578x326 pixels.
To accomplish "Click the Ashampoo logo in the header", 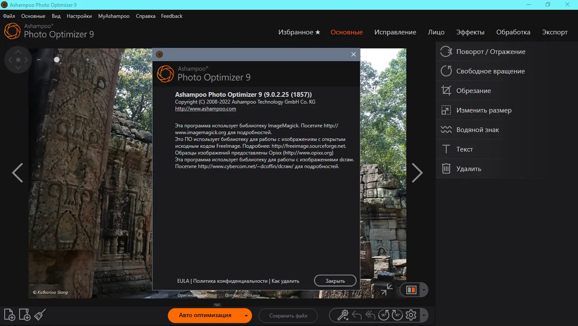I will coord(12,31).
